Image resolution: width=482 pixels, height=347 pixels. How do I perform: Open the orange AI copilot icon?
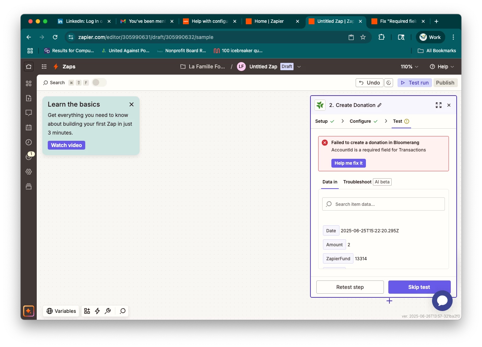tap(29, 311)
